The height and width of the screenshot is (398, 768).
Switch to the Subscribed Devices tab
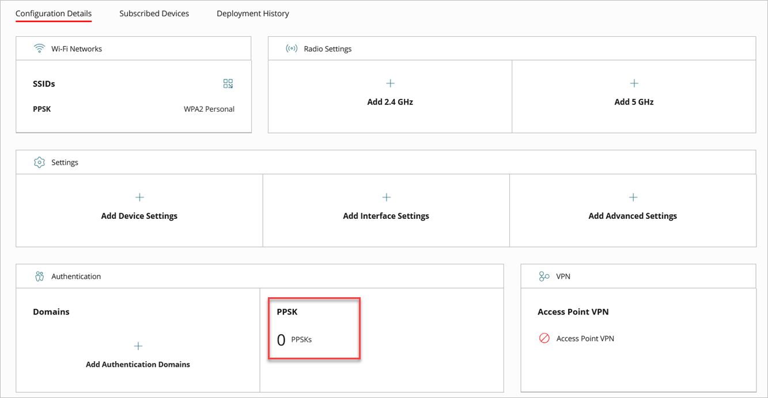click(154, 13)
